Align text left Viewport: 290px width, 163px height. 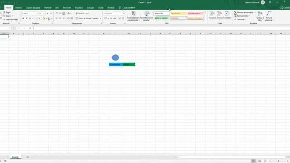pos(57,19)
